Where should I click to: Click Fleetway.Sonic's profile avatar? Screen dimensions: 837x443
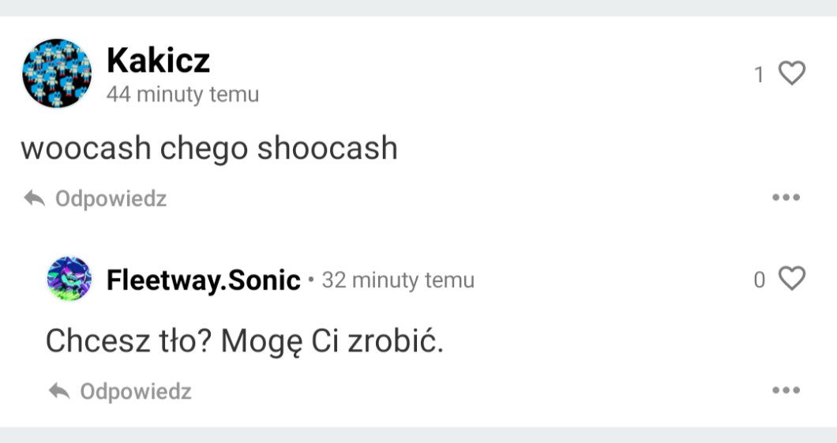(69, 279)
